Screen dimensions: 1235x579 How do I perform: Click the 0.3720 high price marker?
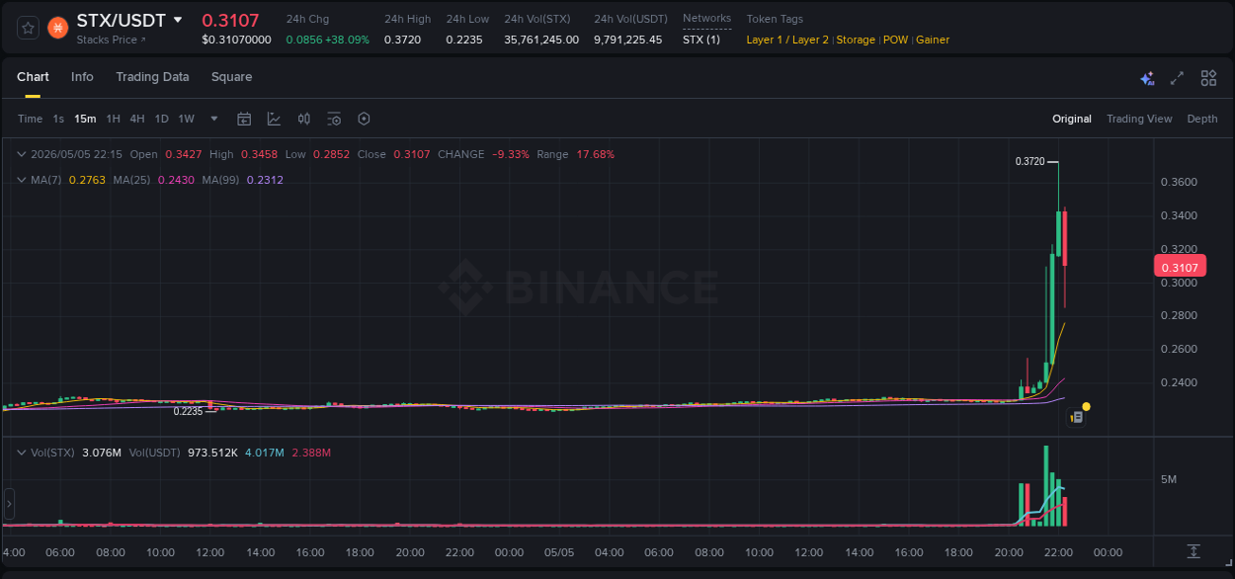click(1029, 161)
